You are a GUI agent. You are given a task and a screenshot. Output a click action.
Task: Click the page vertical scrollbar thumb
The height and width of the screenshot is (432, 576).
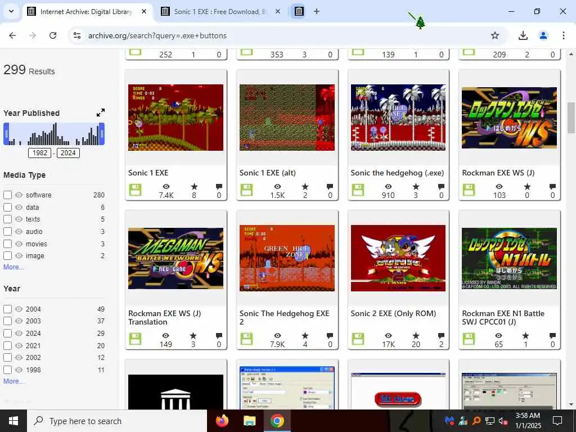pos(571,118)
